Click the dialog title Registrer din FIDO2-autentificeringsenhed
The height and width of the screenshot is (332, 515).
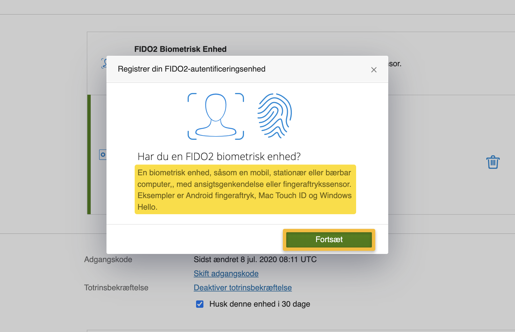tap(191, 69)
